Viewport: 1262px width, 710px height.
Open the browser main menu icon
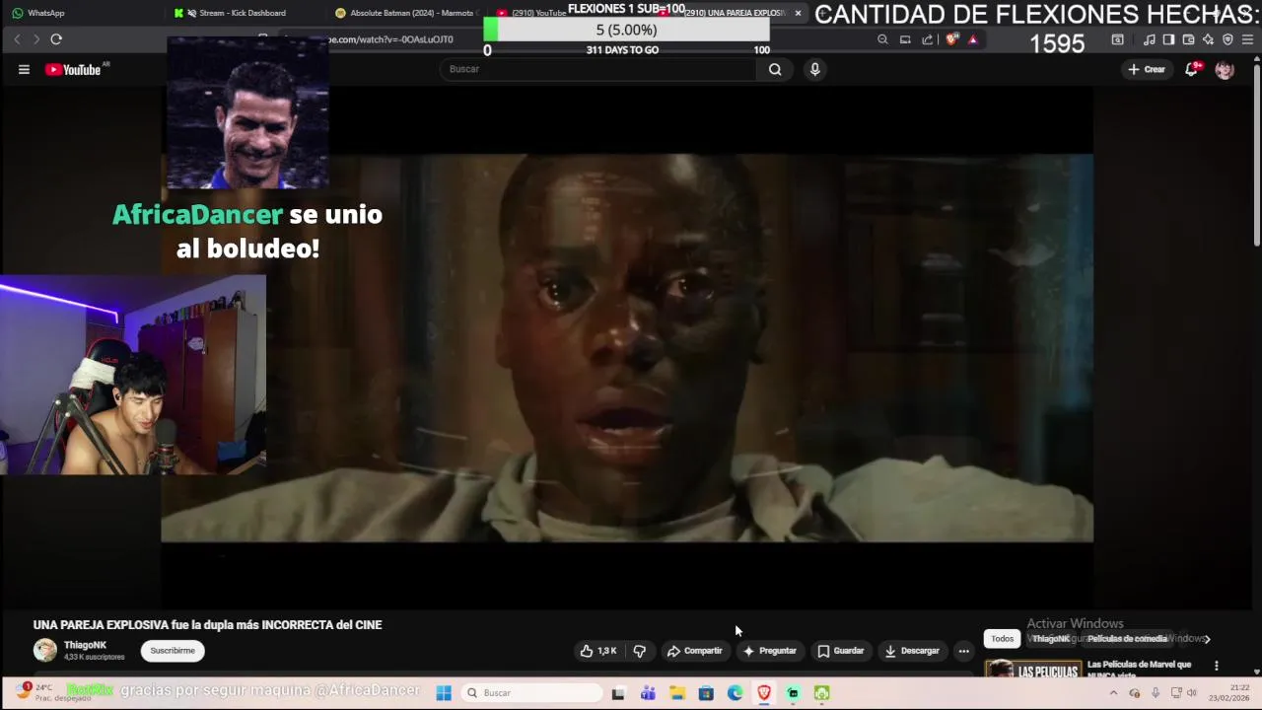[x=1248, y=39]
